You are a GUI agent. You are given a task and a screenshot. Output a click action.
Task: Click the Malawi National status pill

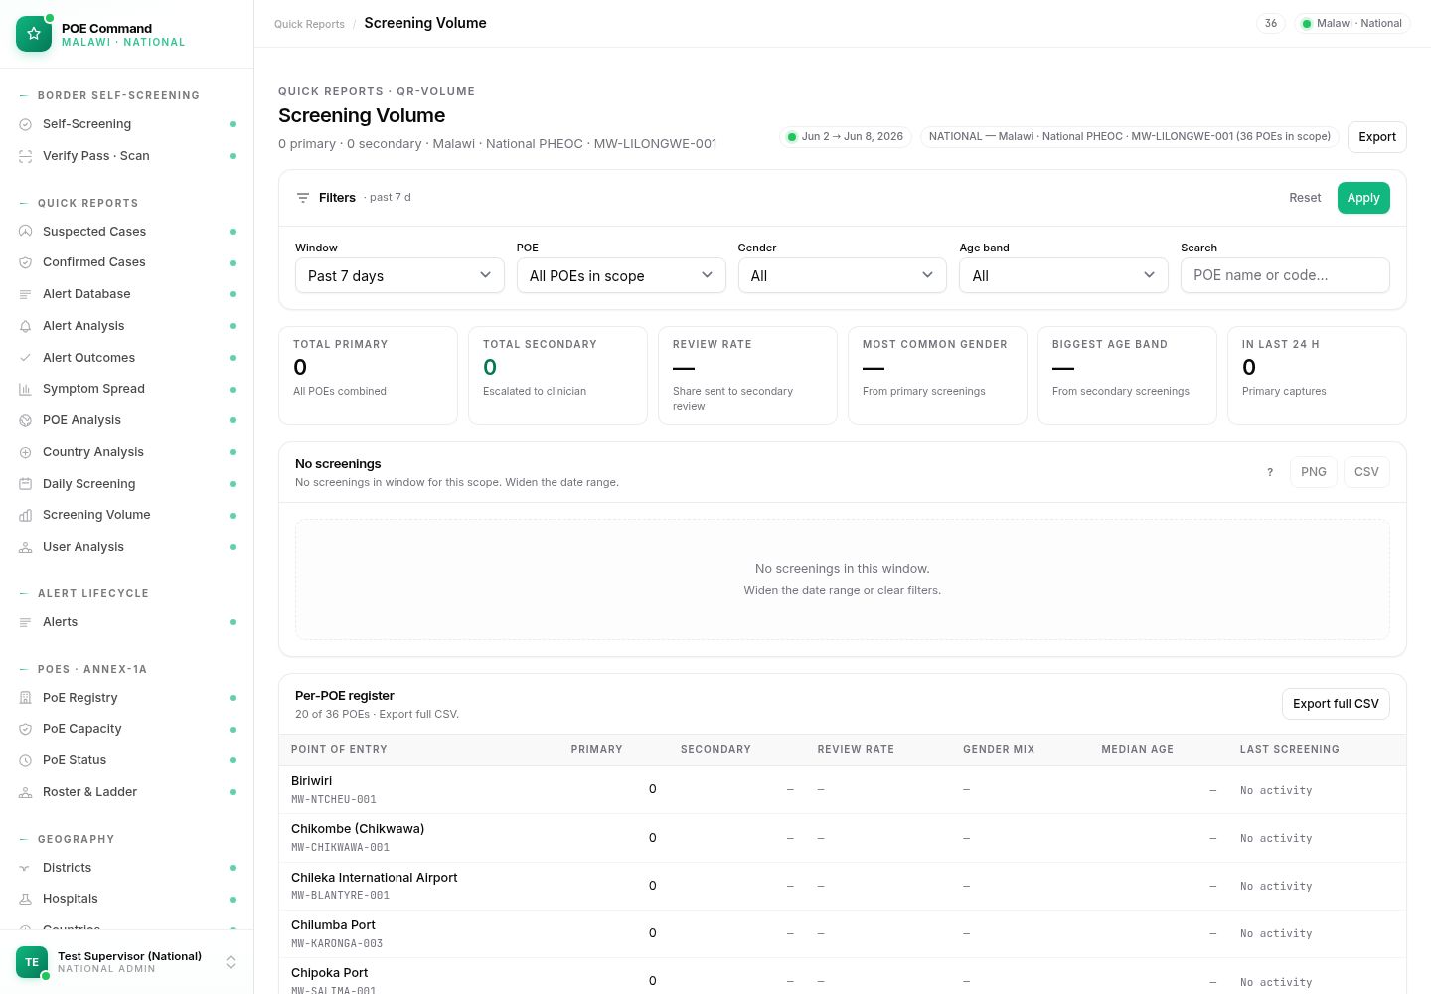coord(1352,23)
